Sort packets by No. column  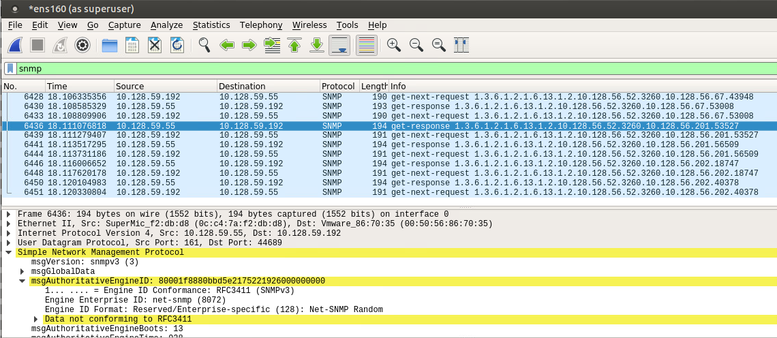[x=23, y=87]
